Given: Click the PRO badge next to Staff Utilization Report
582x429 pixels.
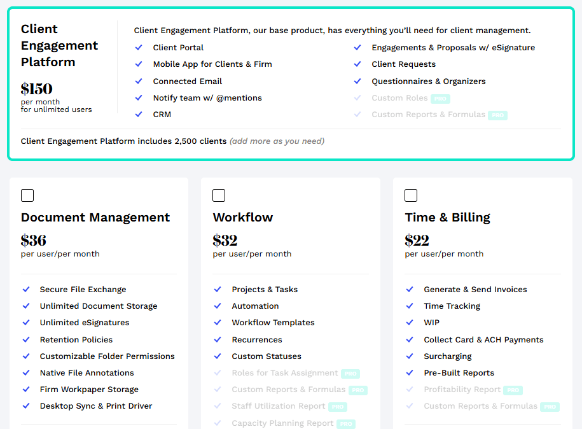Looking at the screenshot, I should pyautogui.click(x=337, y=407).
